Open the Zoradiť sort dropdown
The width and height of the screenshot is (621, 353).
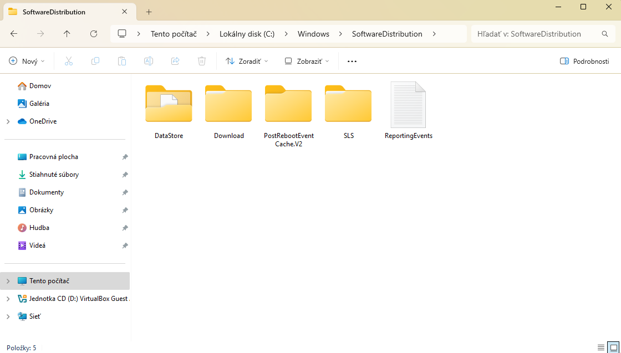247,61
